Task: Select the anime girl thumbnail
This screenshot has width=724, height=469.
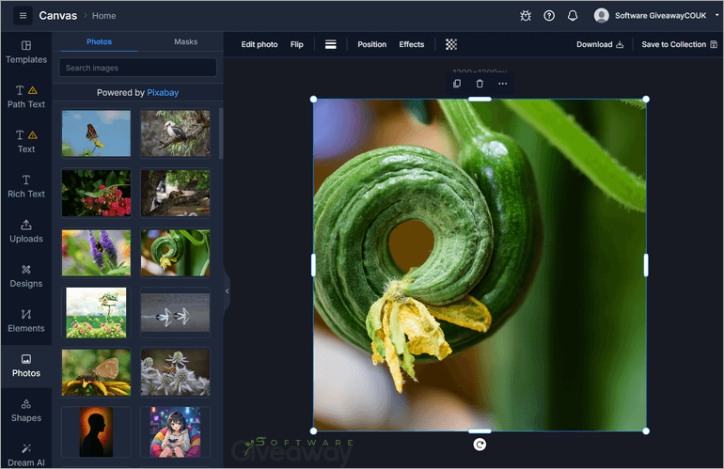Action: coord(175,431)
